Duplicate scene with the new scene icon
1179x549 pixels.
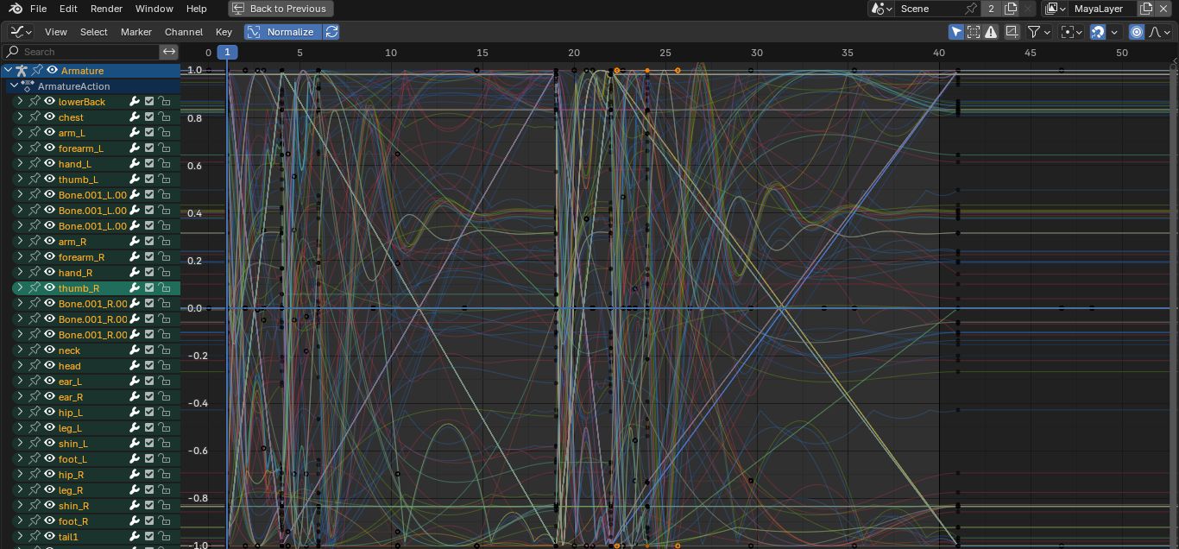[x=1011, y=9]
